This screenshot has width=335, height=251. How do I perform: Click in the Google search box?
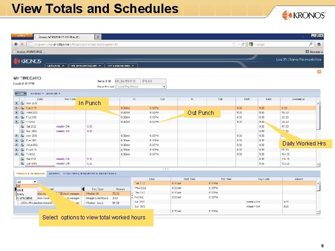(281, 44)
